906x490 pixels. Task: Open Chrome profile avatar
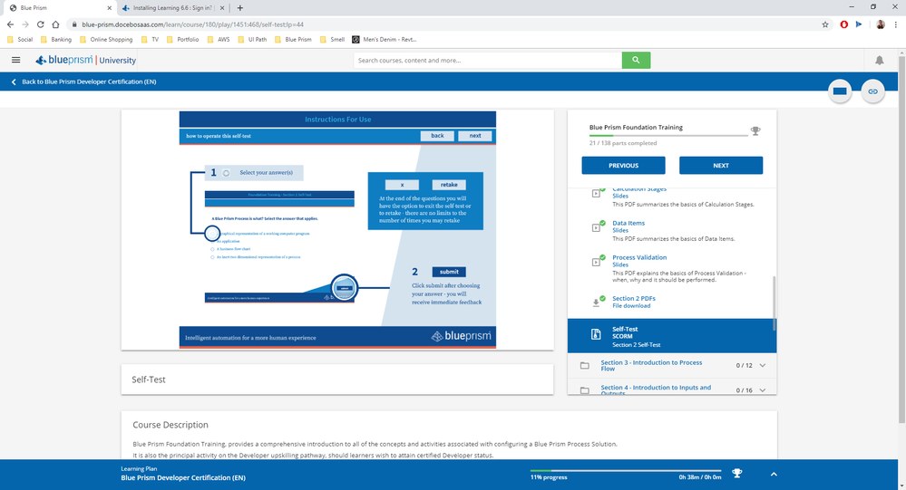tap(880, 24)
